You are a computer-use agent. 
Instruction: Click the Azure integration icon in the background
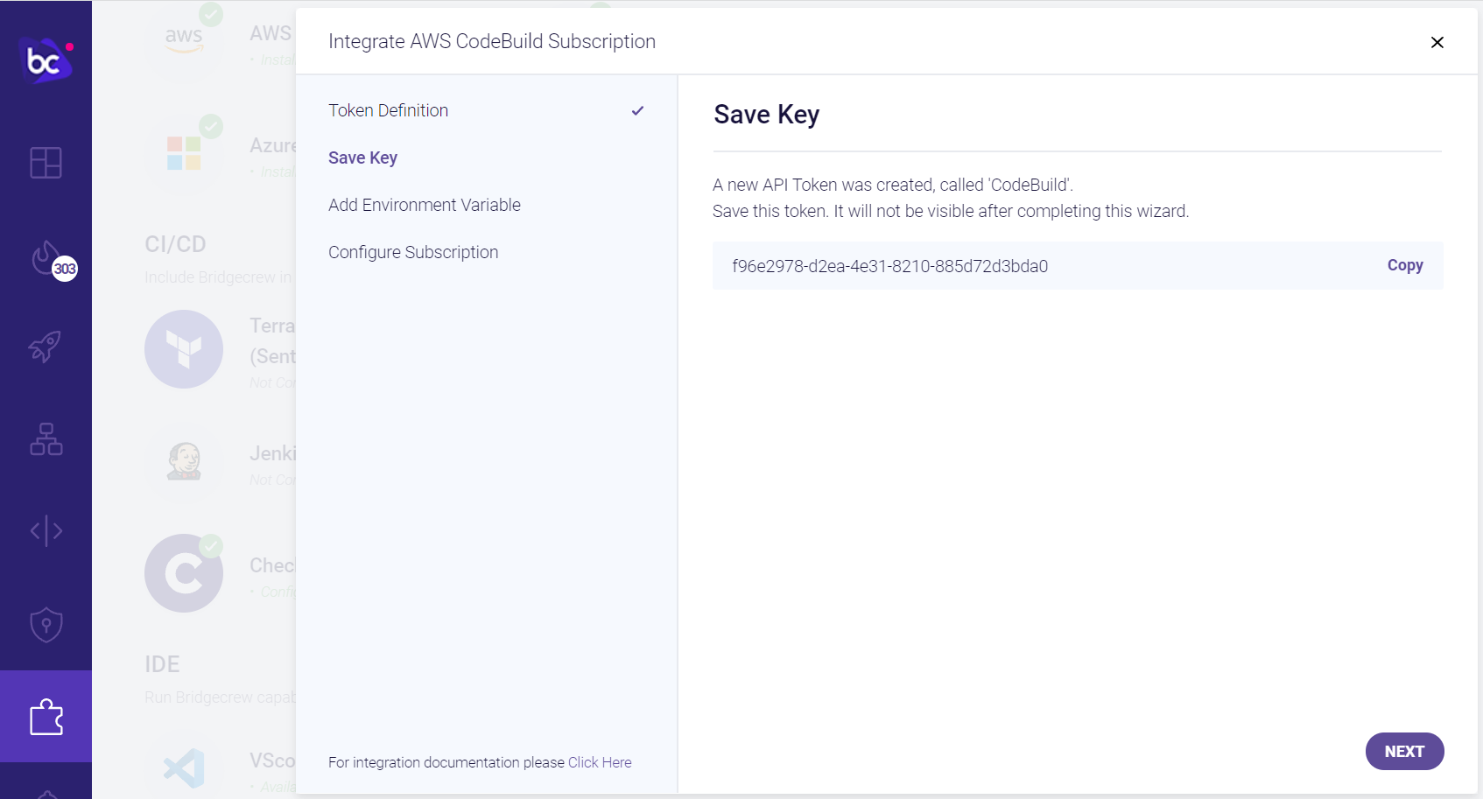(x=184, y=153)
